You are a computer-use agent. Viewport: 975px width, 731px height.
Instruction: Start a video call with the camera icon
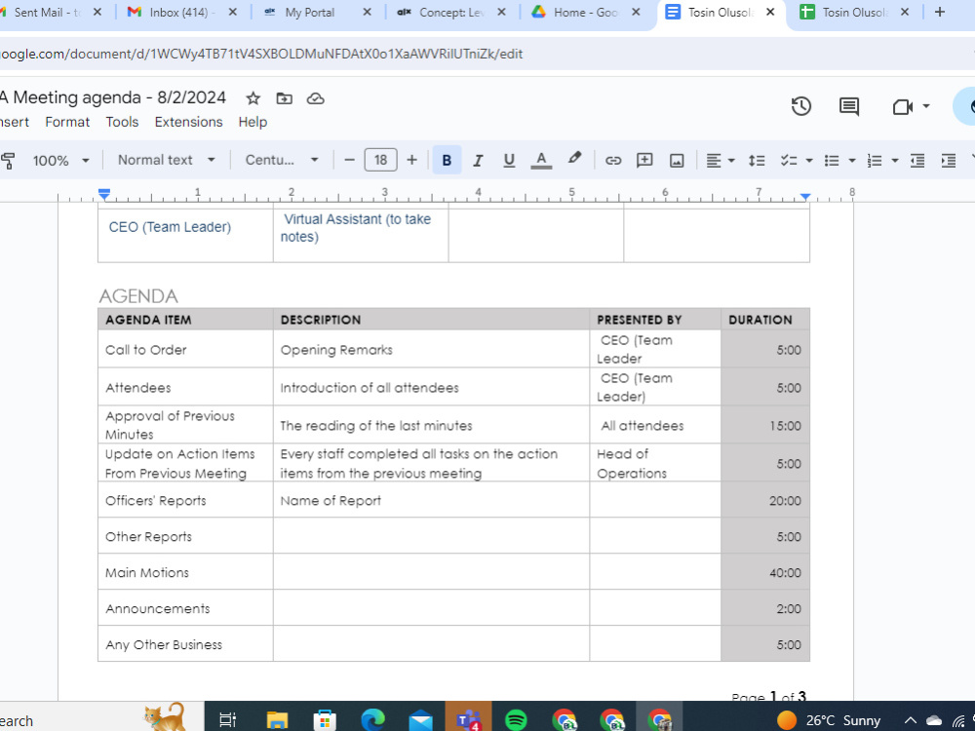coord(902,107)
